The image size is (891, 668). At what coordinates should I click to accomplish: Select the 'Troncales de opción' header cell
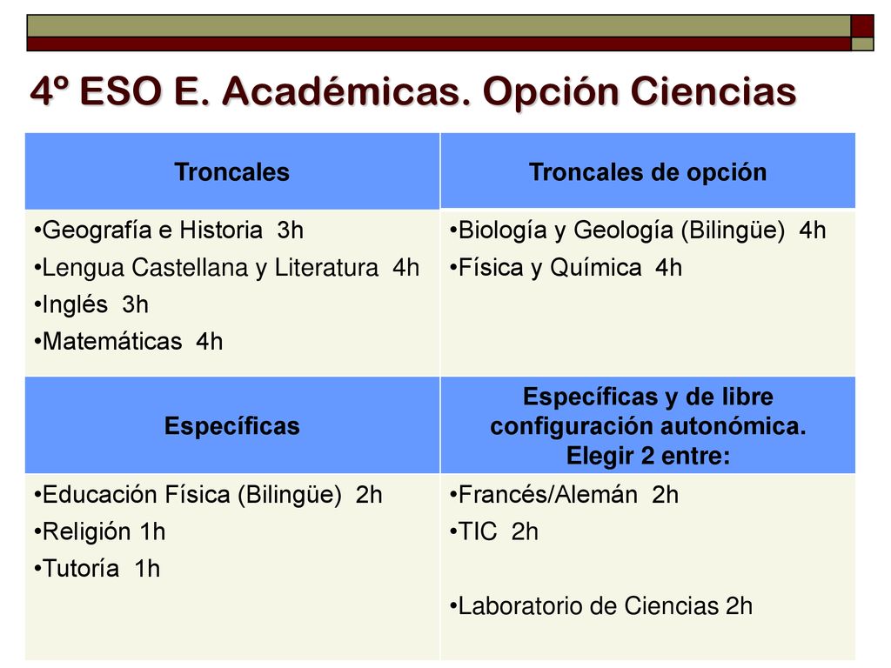coord(647,171)
